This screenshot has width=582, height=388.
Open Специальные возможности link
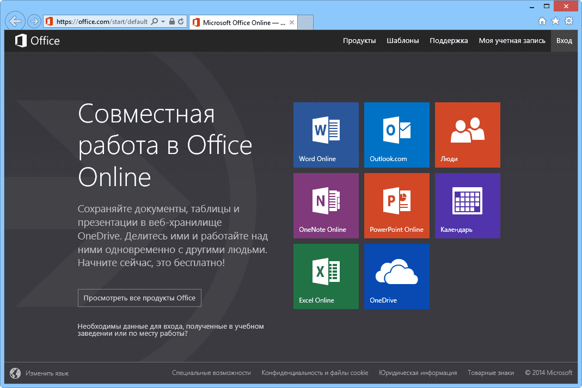tap(211, 373)
